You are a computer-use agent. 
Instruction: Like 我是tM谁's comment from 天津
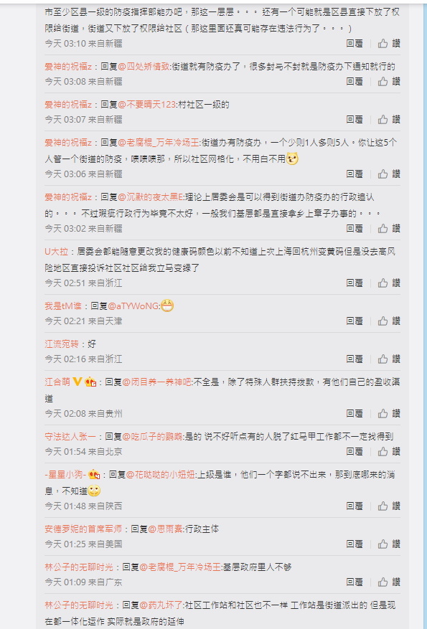click(389, 321)
